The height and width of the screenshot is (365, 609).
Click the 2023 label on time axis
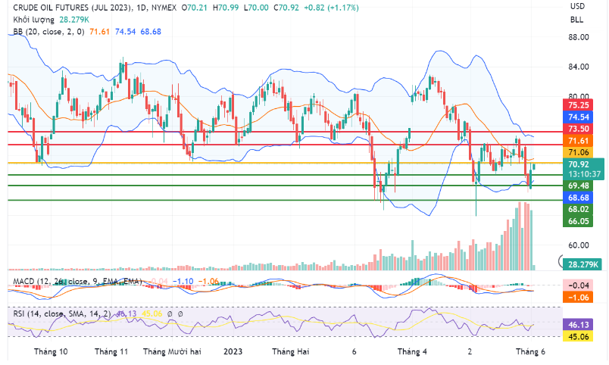pos(235,352)
